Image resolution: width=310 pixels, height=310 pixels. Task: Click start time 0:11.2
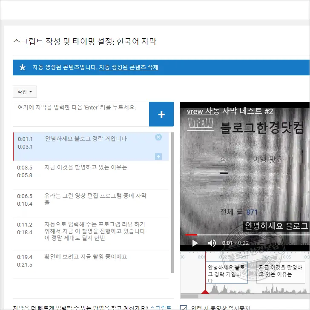click(x=25, y=224)
